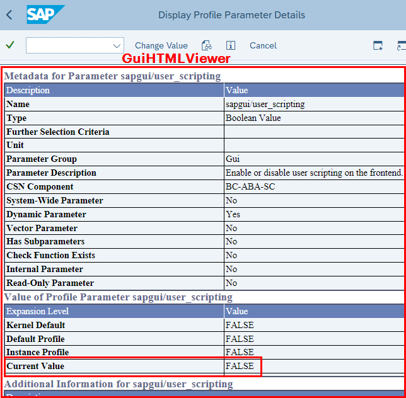Viewport: 406px width, 398px height.
Task: Click the Kernel Default label
Action: coord(36,325)
